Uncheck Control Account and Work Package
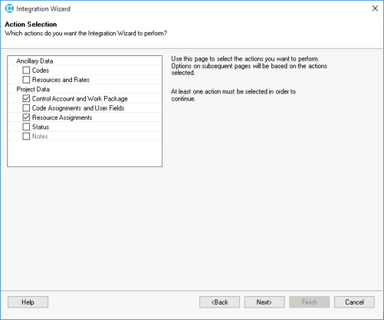This screenshot has width=384, height=320. click(26, 98)
